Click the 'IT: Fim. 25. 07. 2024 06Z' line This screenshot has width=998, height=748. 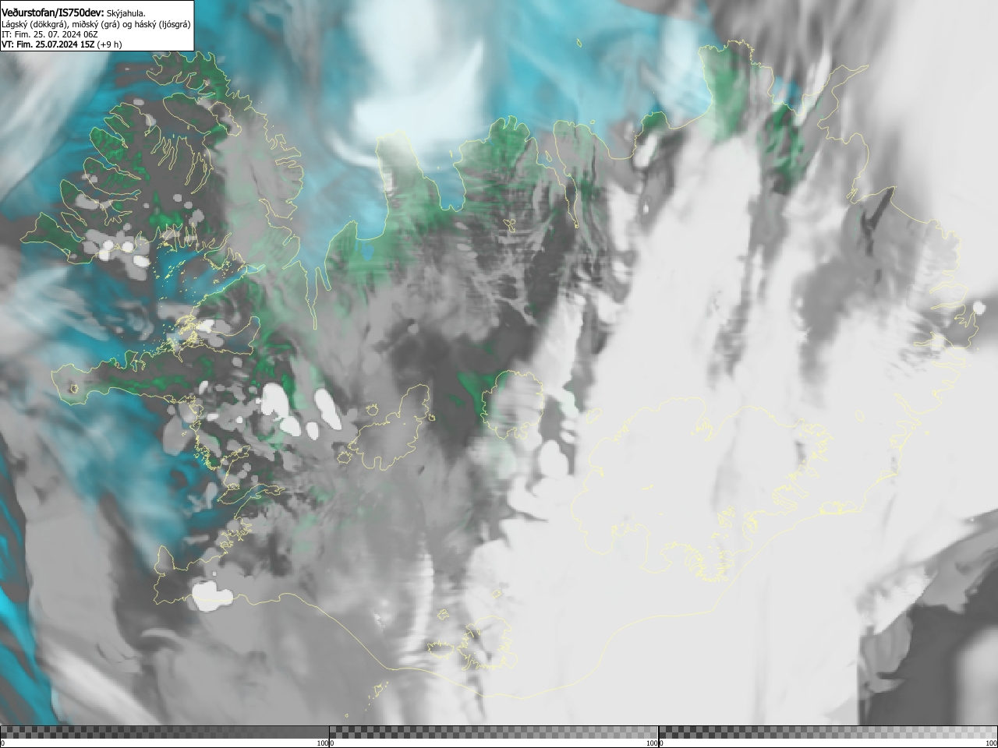coord(51,34)
